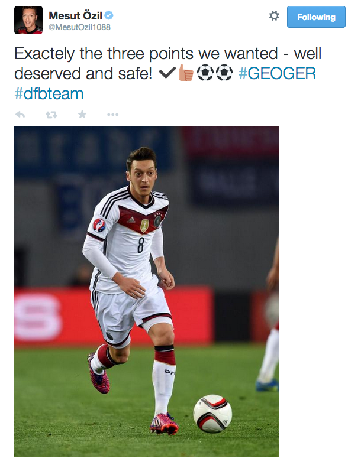Favorite the tweet with the star icon
Image resolution: width=364 pixels, height=465 pixels.
pyautogui.click(x=82, y=114)
